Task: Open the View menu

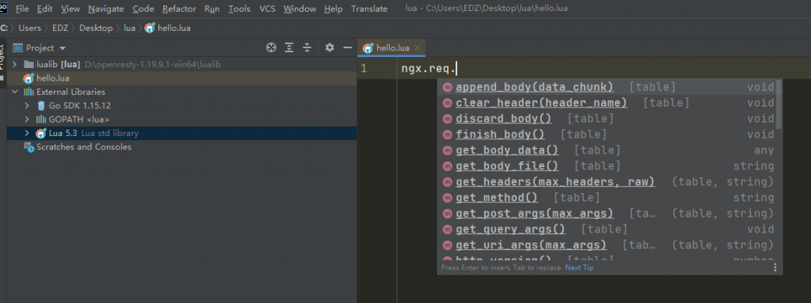Action: coord(70,9)
